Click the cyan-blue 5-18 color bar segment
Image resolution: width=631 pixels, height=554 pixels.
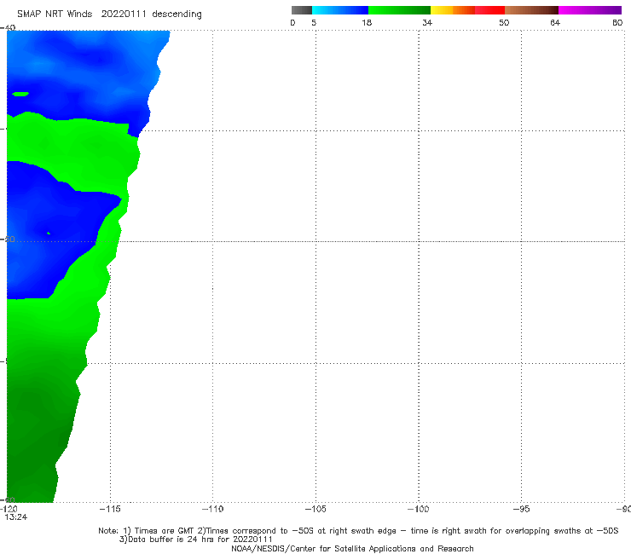point(340,10)
